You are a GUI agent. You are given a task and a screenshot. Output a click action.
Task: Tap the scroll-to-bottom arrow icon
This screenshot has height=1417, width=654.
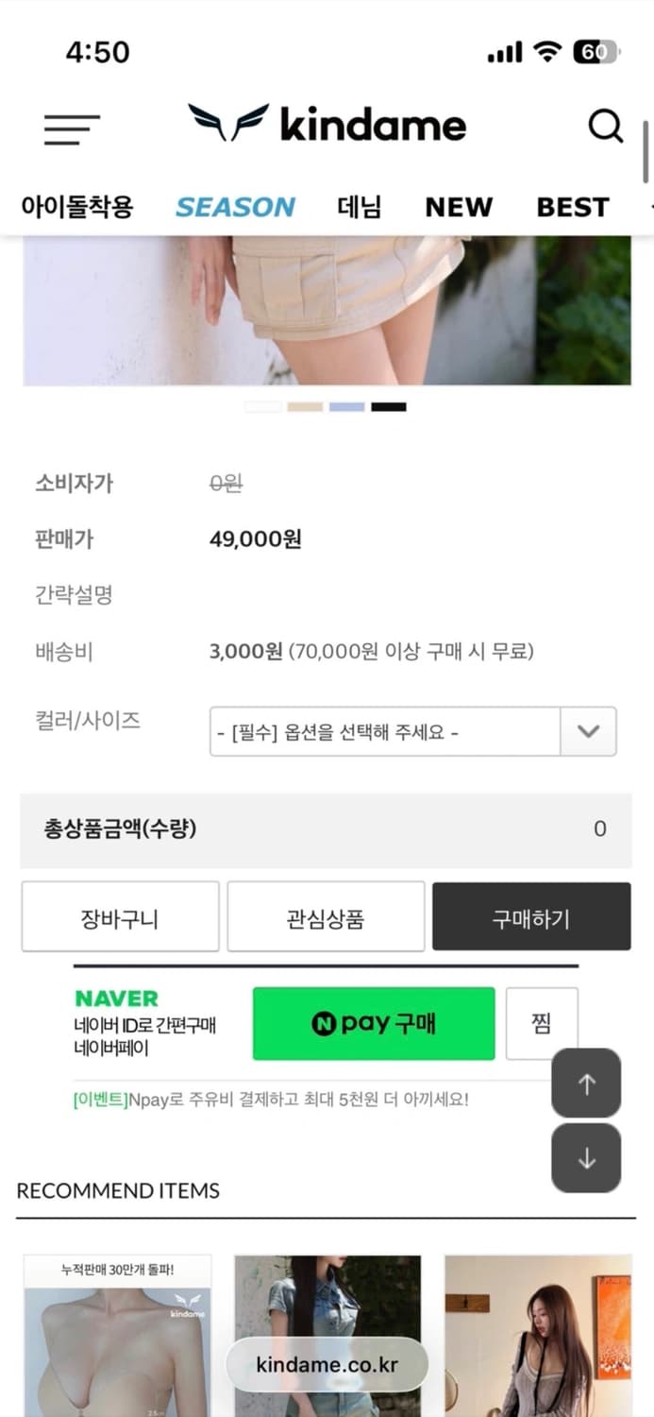(x=586, y=1157)
